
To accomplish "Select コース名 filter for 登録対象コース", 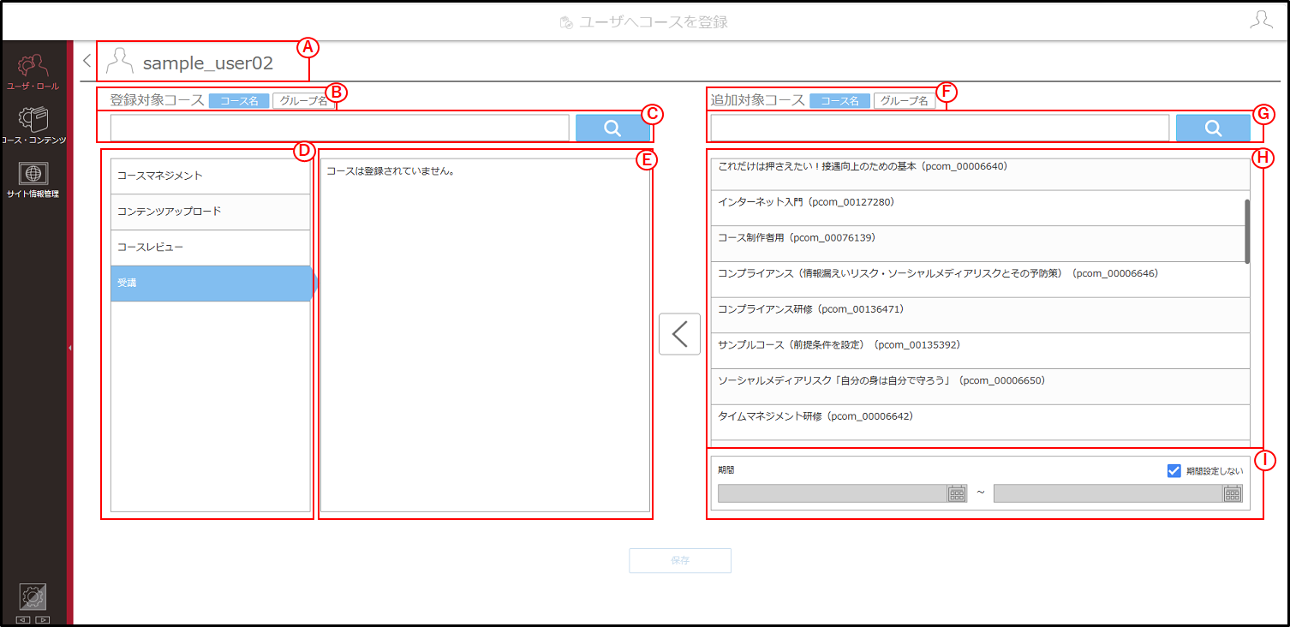I will [239, 101].
